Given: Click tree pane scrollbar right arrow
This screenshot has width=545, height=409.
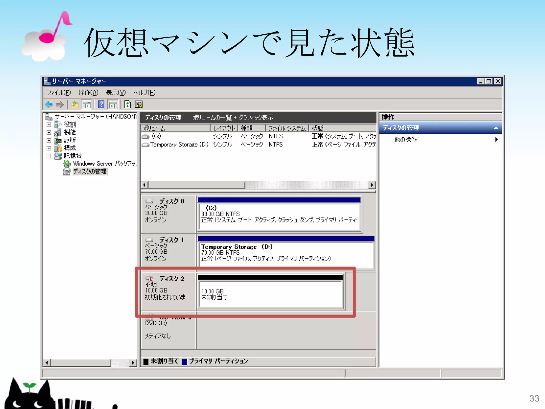Looking at the screenshot, I should [x=133, y=363].
